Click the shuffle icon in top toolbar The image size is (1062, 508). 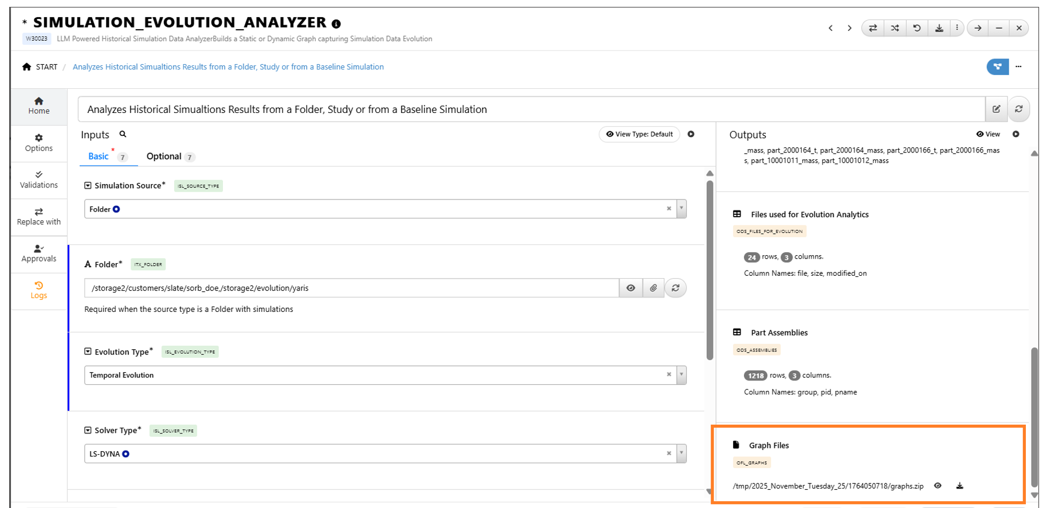[x=895, y=28]
